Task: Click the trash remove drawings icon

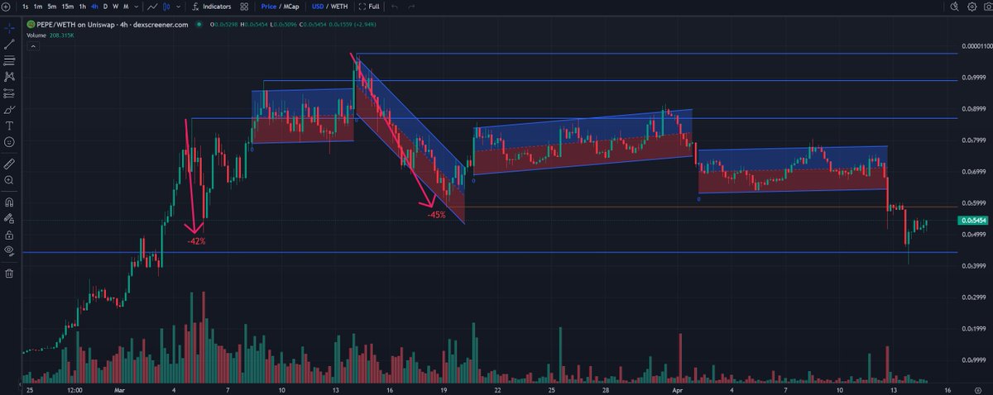Action: tap(9, 273)
